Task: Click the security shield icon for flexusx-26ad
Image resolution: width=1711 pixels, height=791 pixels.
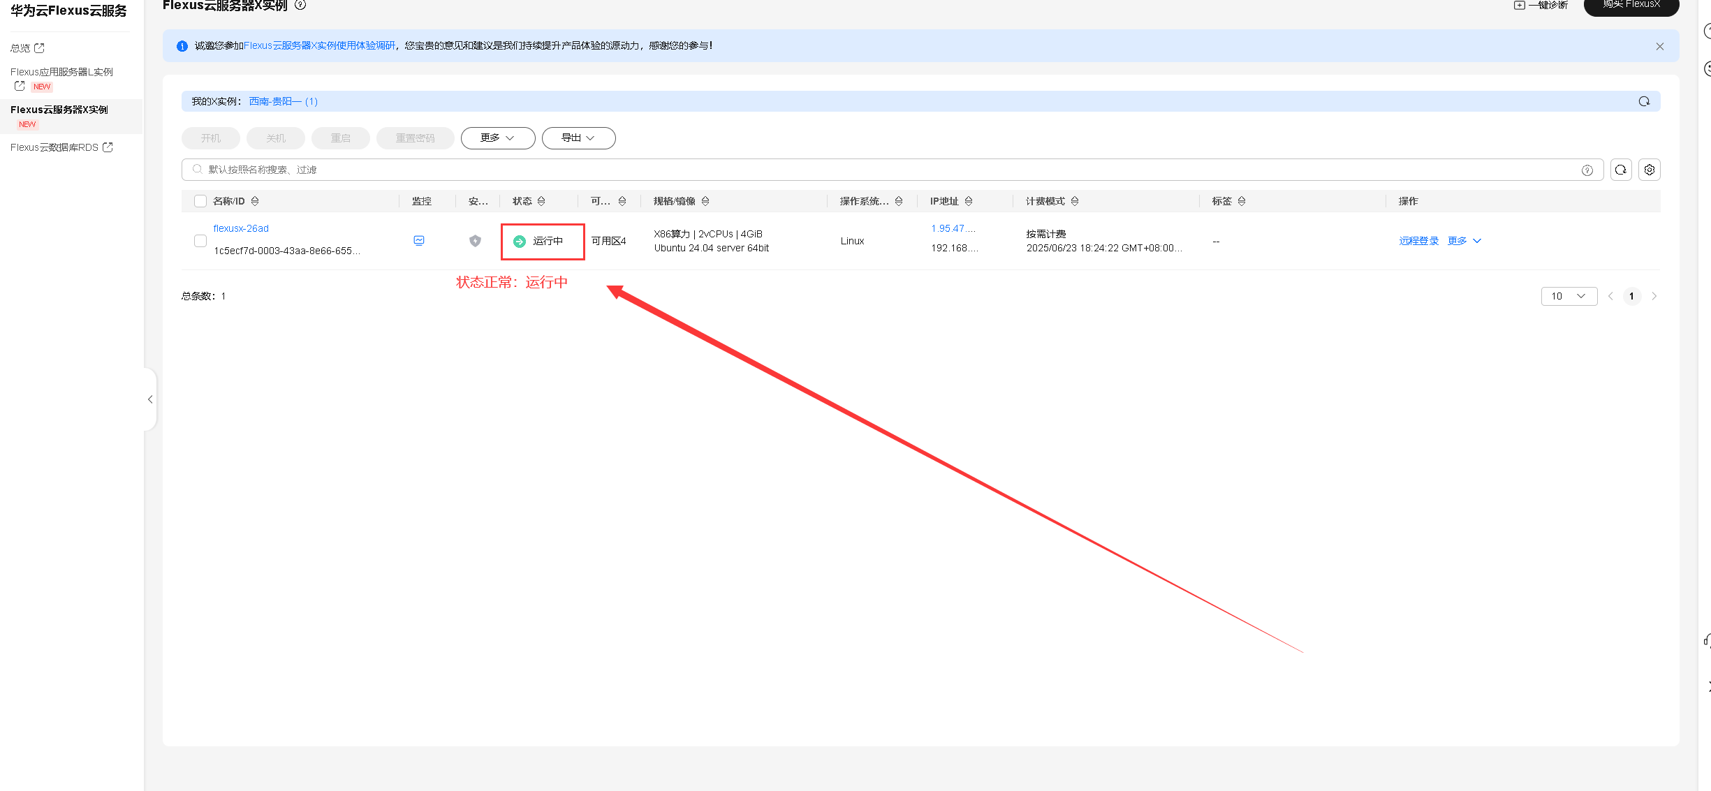Action: (475, 241)
